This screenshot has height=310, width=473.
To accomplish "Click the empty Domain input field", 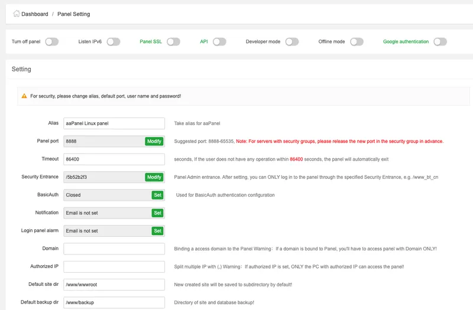I will [x=114, y=249].
